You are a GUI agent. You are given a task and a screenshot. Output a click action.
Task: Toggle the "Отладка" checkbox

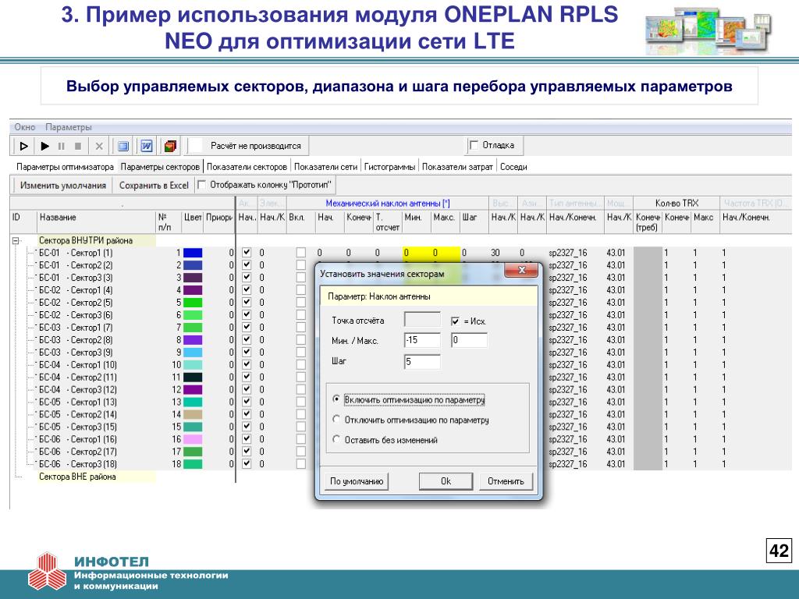[474, 145]
